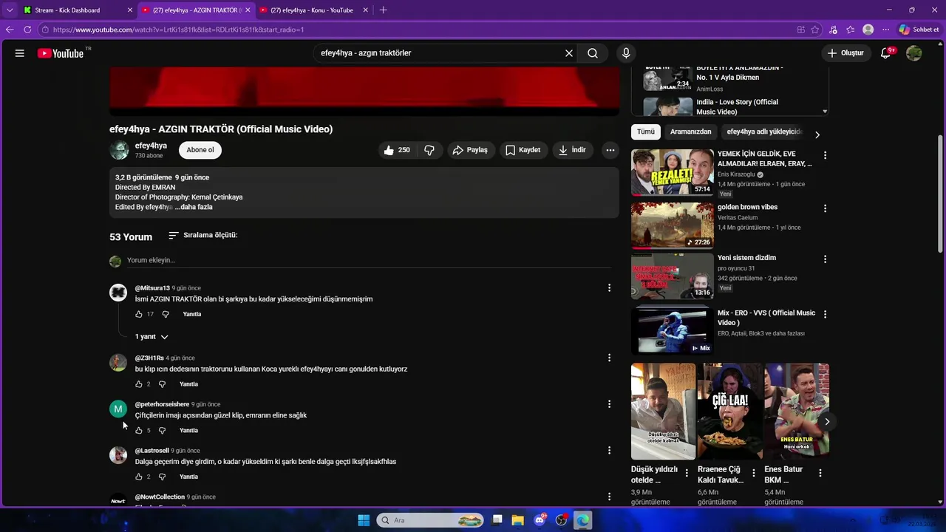
Task: Open the 'Oluştur' create menu
Action: (845, 53)
